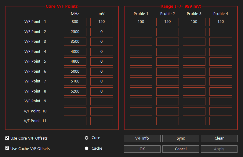Click empty V/F Point 11 MHz field

[x=75, y=121]
